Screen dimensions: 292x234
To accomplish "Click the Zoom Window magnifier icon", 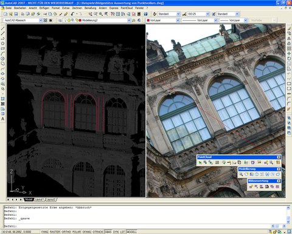I will point(101,14).
